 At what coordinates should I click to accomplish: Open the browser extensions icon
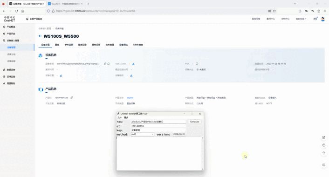pos(319,11)
